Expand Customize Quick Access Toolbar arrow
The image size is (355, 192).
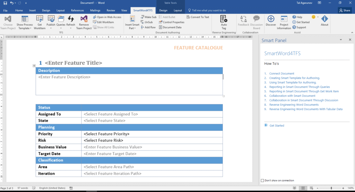pyautogui.click(x=26, y=3)
